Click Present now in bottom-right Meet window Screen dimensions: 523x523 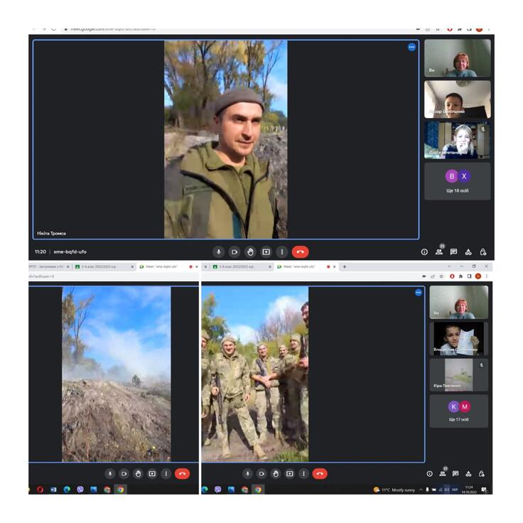pyautogui.click(x=289, y=474)
